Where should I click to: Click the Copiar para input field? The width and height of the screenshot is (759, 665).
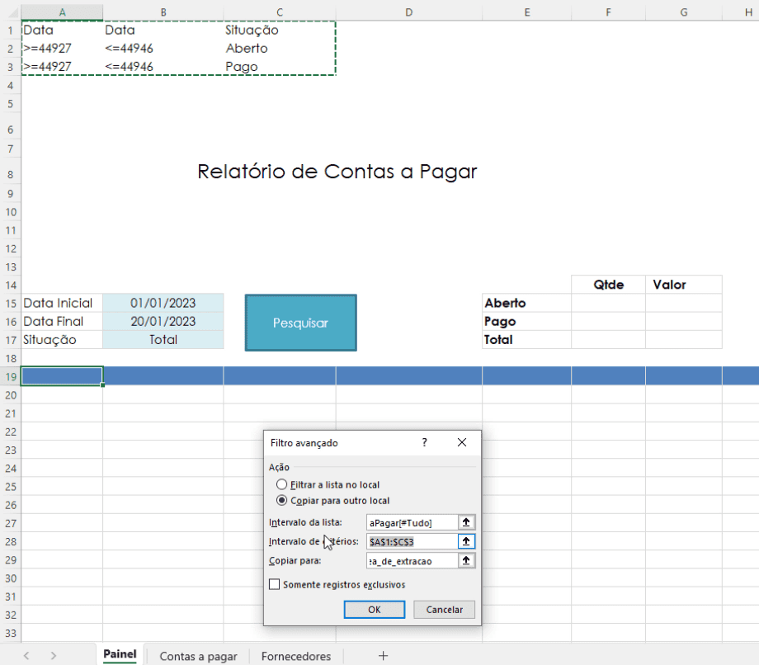pos(411,560)
